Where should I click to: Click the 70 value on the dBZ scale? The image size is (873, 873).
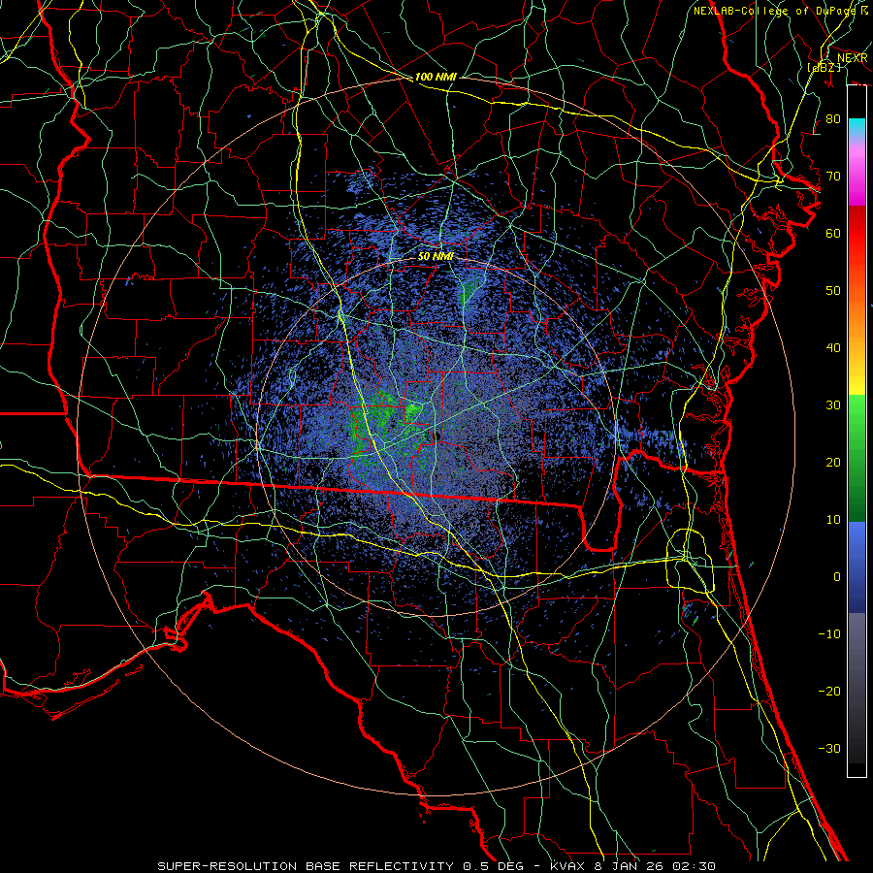pyautogui.click(x=833, y=176)
